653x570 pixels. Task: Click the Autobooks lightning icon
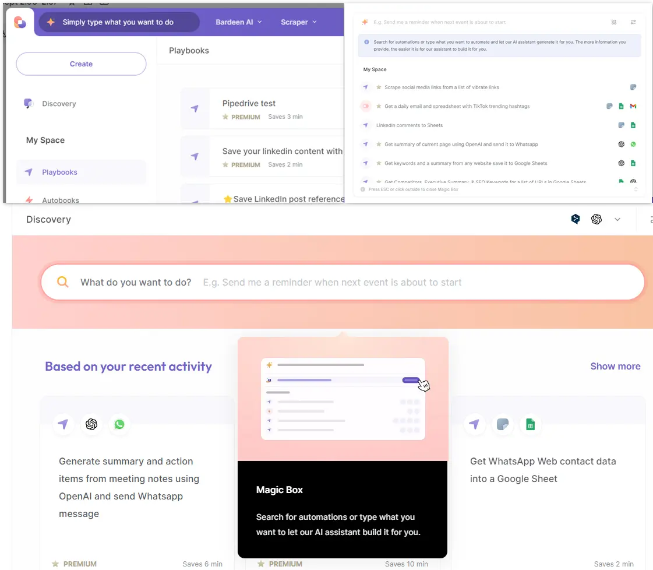[29, 200]
